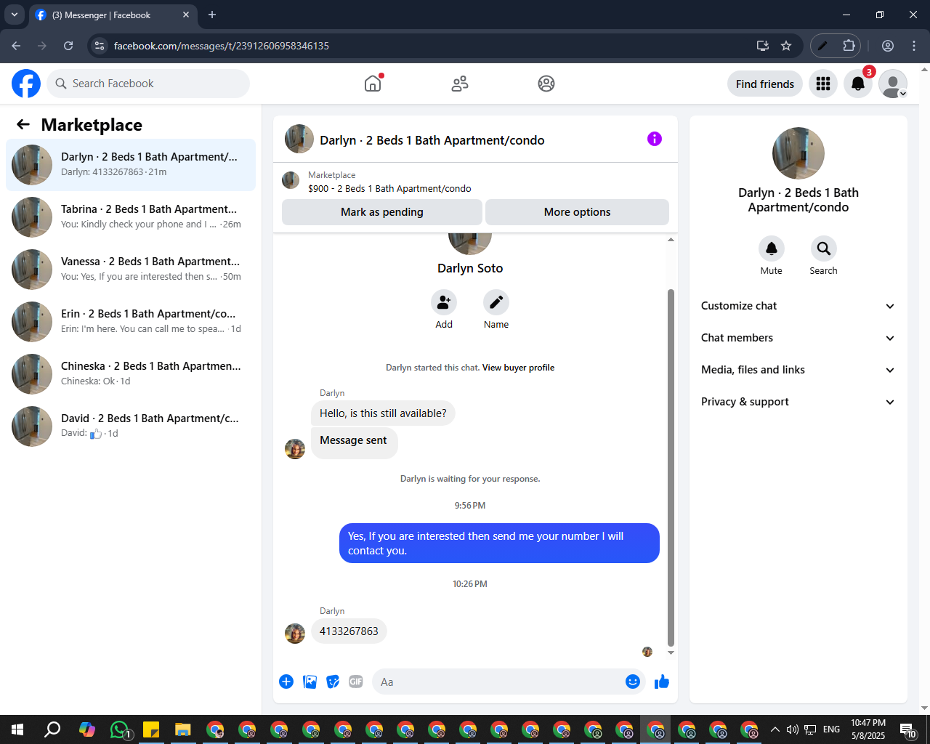Screen dimensions: 930x744
Task: Open the Groups icon in top navigation
Action: tap(546, 84)
